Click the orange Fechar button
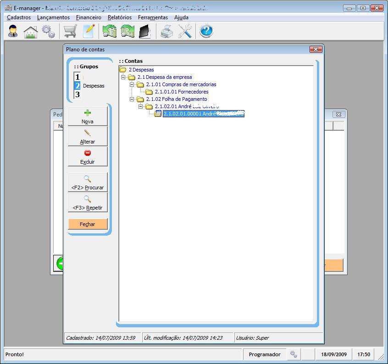 (x=88, y=224)
